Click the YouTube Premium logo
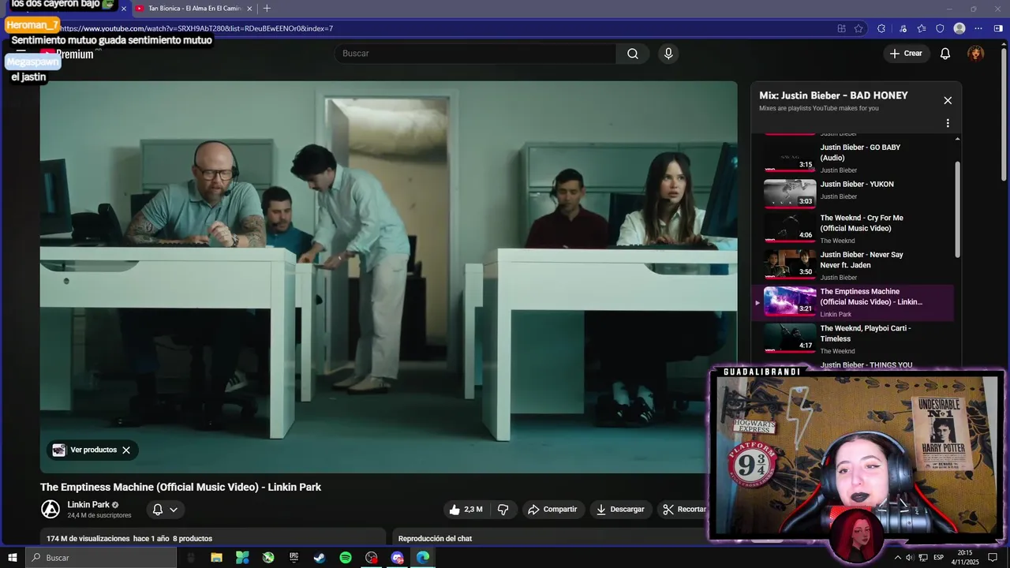The width and height of the screenshot is (1010, 568). [x=69, y=54]
